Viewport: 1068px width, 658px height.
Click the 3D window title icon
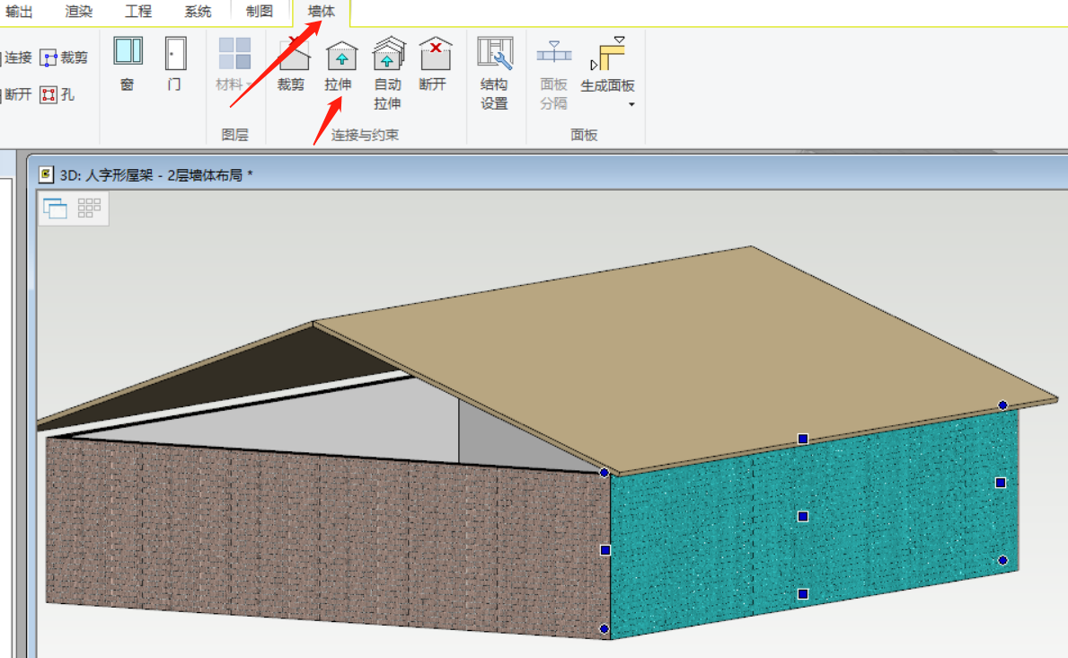[x=46, y=174]
